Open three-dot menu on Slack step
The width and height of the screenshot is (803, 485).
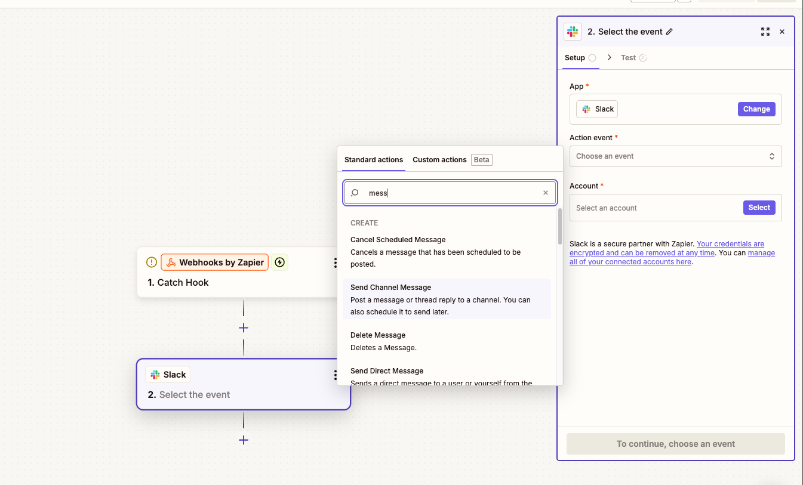[335, 375]
